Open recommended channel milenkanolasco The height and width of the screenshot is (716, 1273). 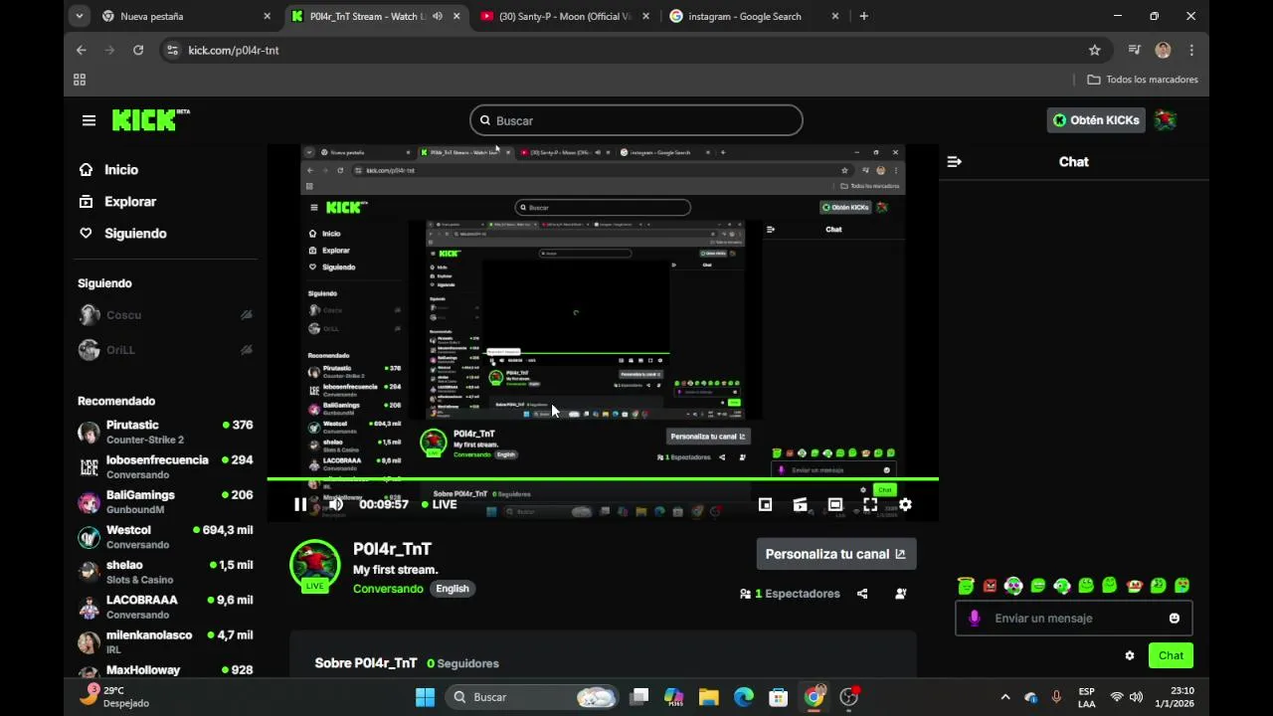coord(165,641)
